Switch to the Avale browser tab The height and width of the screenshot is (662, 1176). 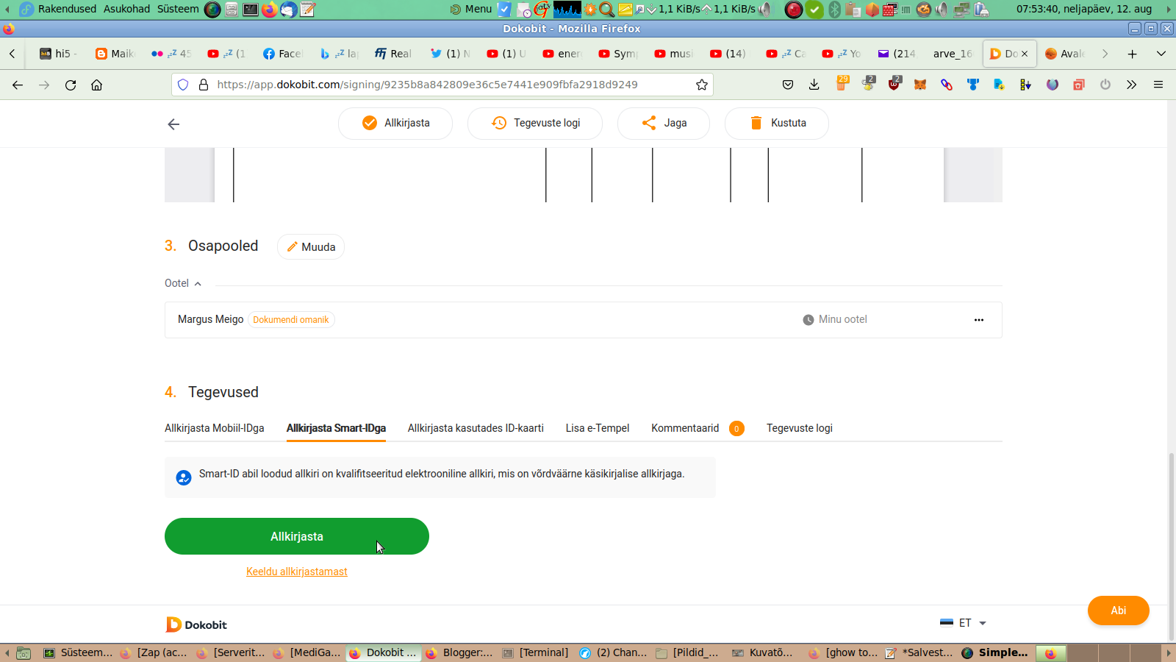point(1065,54)
